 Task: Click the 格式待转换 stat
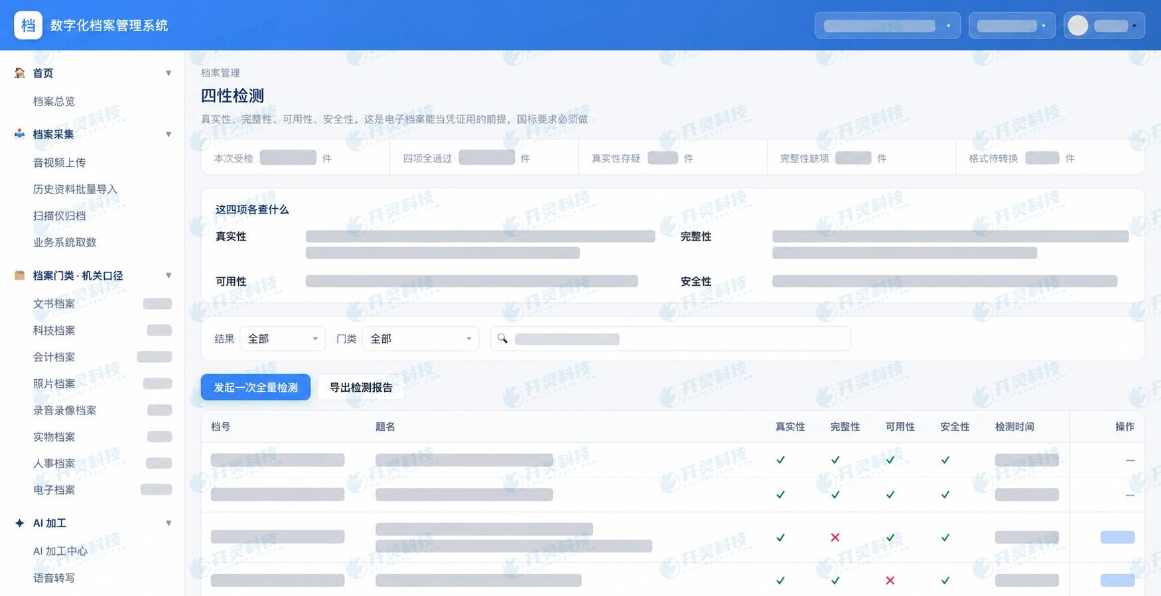(1050, 158)
